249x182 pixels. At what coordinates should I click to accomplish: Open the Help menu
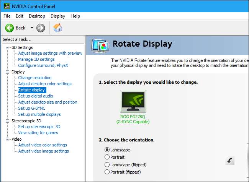click(x=75, y=16)
